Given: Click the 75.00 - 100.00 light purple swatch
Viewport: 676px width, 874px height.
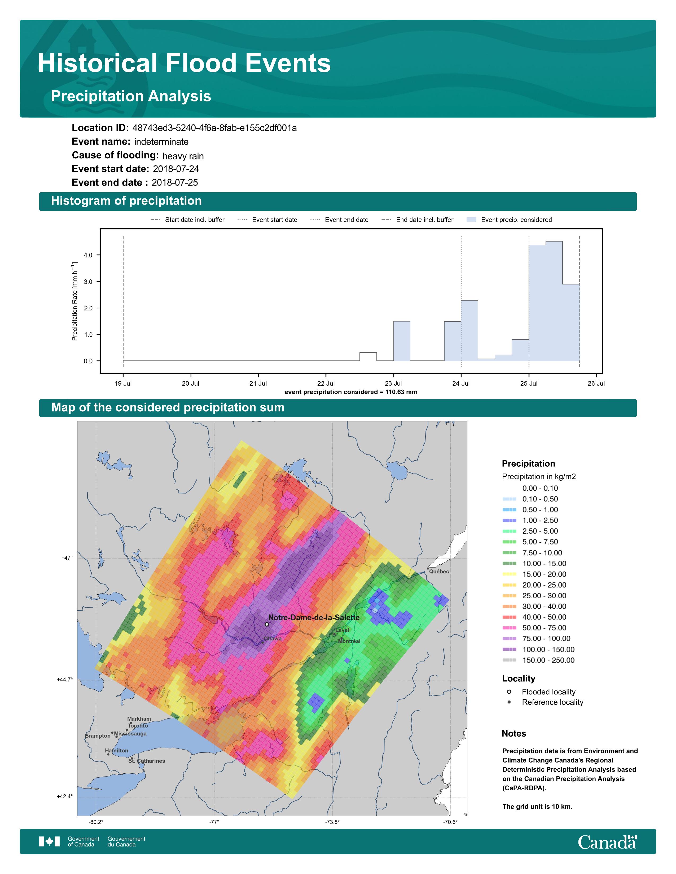Looking at the screenshot, I should (x=509, y=639).
